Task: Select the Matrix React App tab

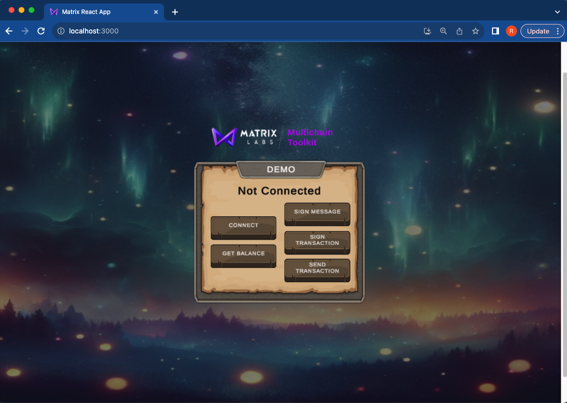Action: click(x=104, y=12)
